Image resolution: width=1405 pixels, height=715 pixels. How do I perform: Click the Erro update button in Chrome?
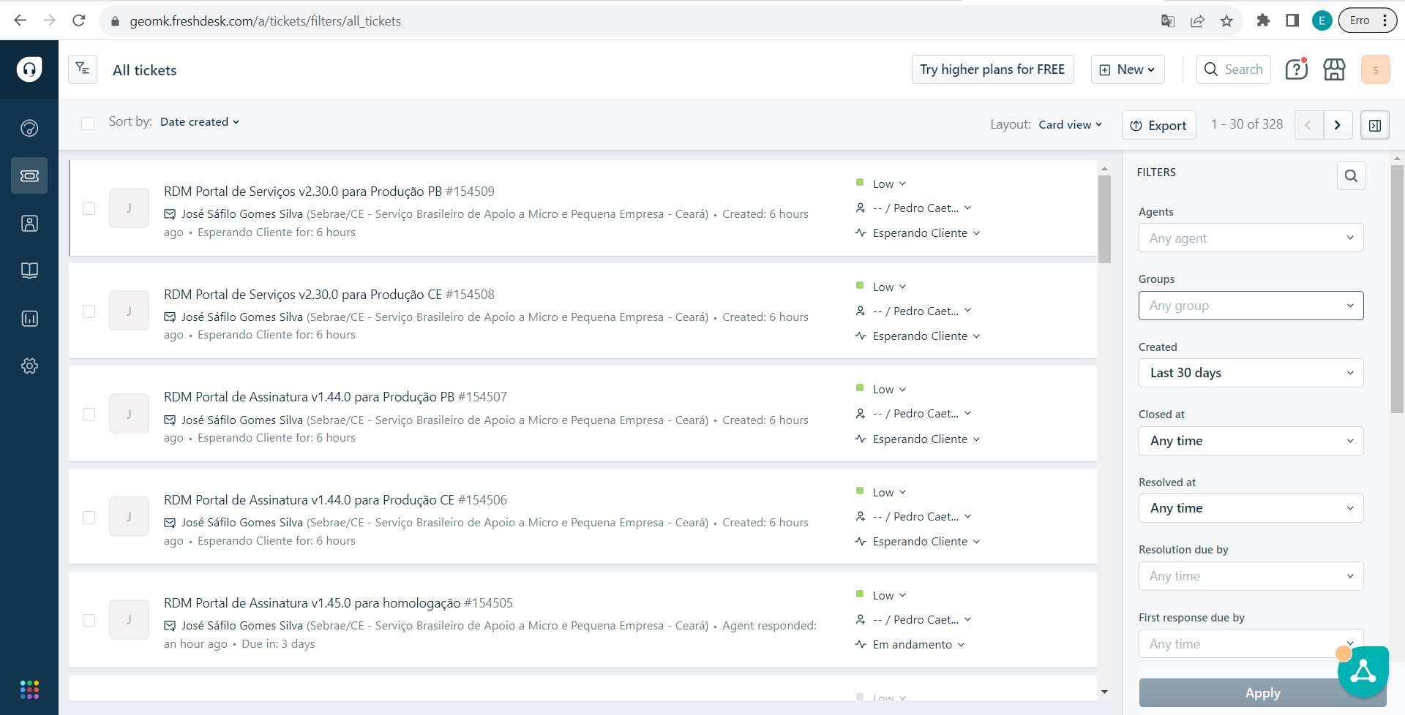click(1367, 20)
